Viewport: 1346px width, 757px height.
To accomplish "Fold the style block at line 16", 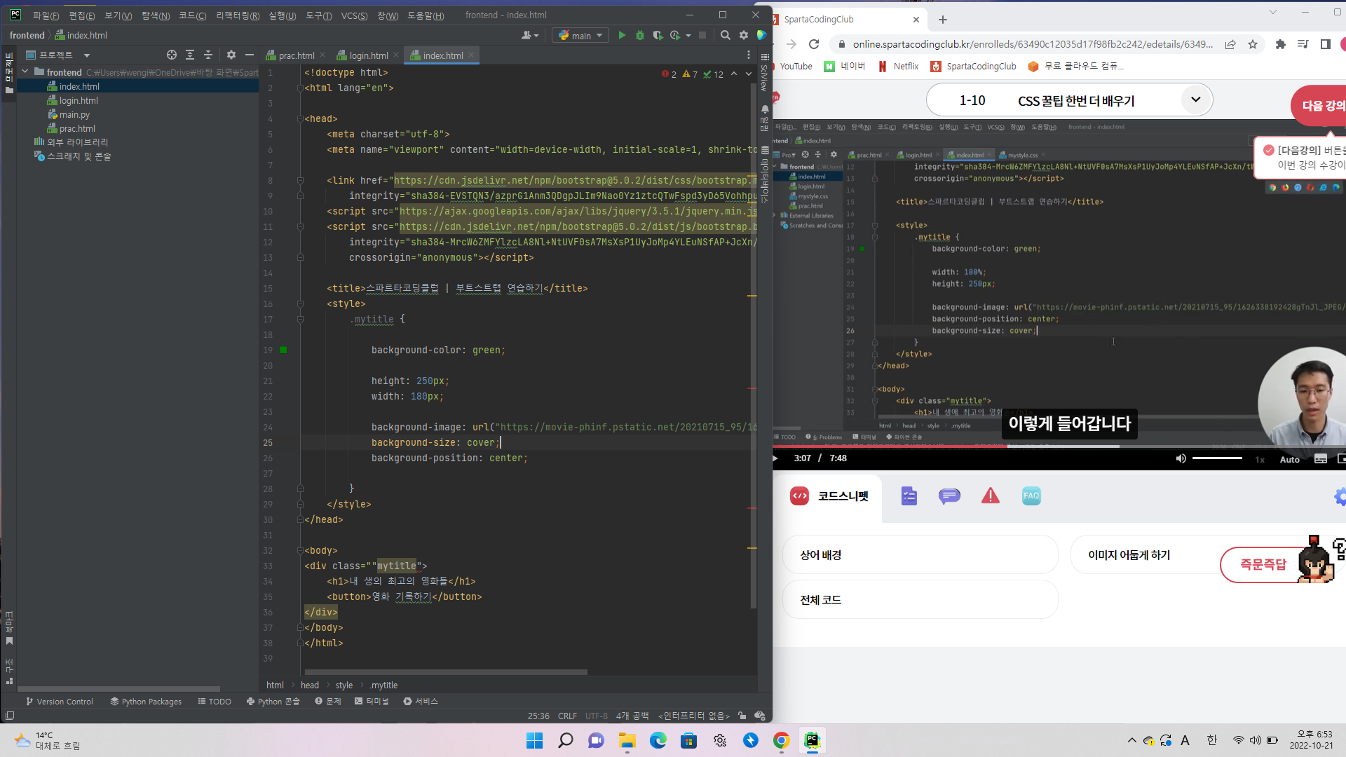I will click(x=299, y=304).
